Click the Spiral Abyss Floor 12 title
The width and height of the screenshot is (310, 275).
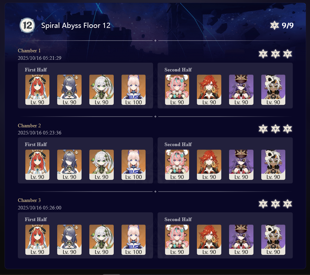tap(76, 25)
